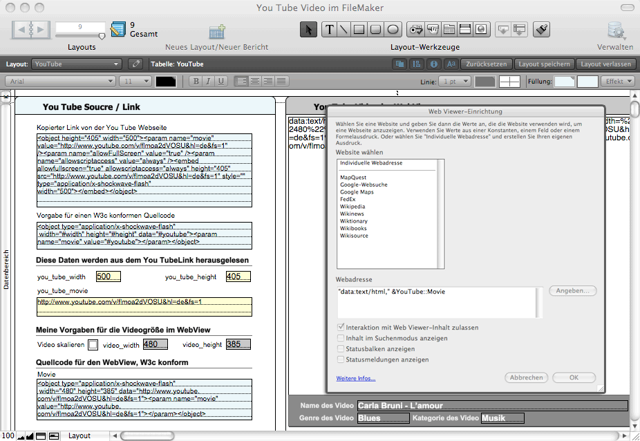Select Wikipedia from the website list
This screenshot has height=441, width=640.
click(353, 206)
